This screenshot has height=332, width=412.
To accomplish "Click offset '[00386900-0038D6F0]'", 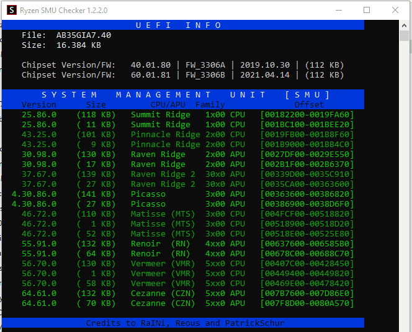I will point(307,204).
